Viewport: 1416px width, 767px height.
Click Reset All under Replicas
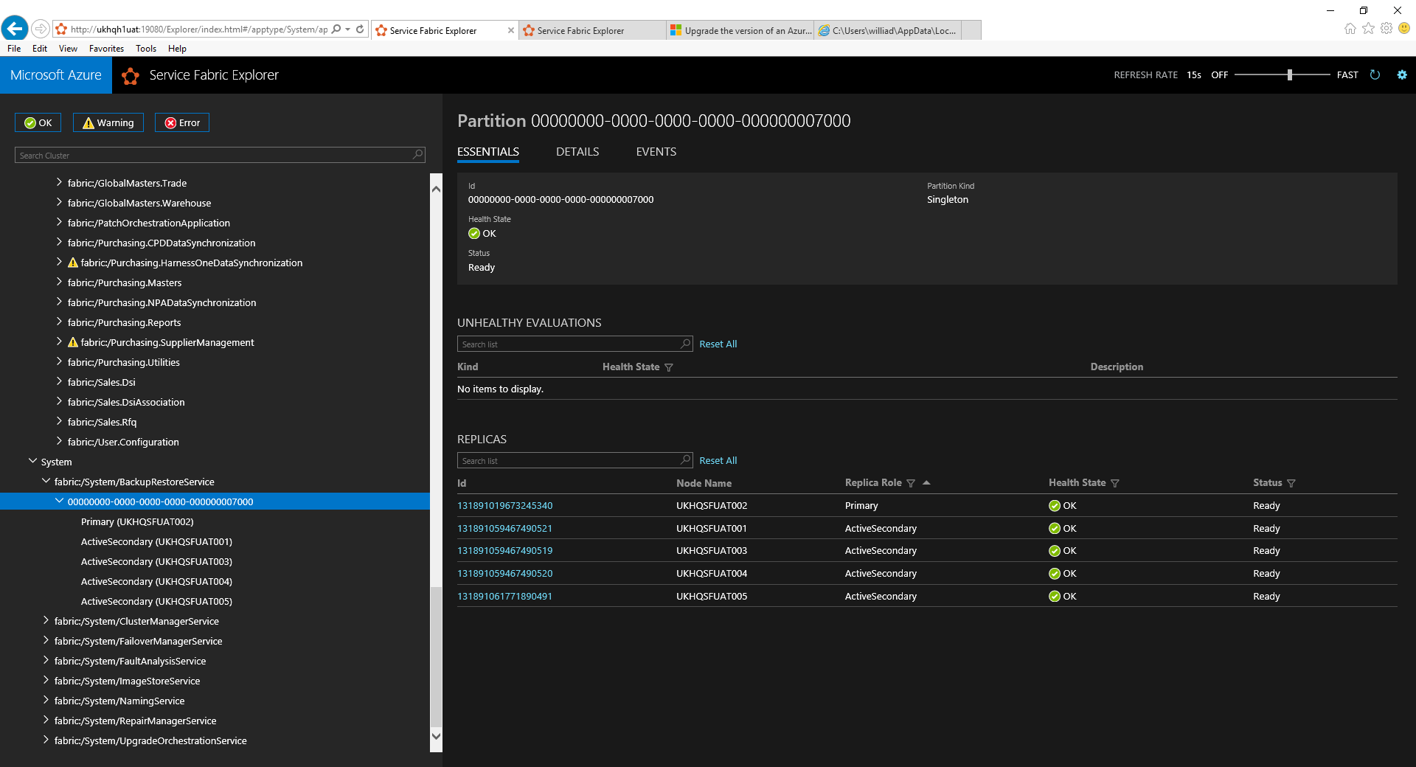pos(718,461)
